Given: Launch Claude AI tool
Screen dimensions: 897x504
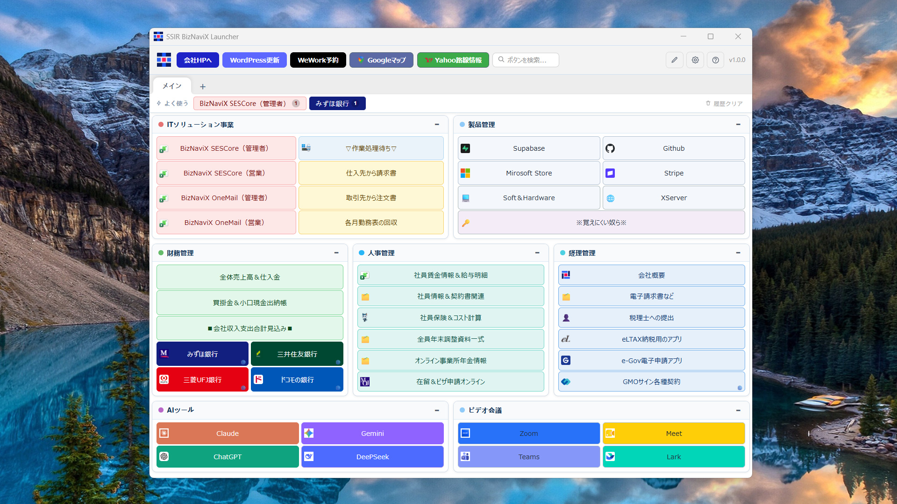Looking at the screenshot, I should point(228,434).
